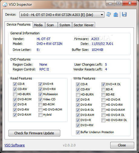This screenshot has width=139, height=153.
Task: Toggle Write Features DVD-RW checkbox
Action: click(x=78, y=105)
